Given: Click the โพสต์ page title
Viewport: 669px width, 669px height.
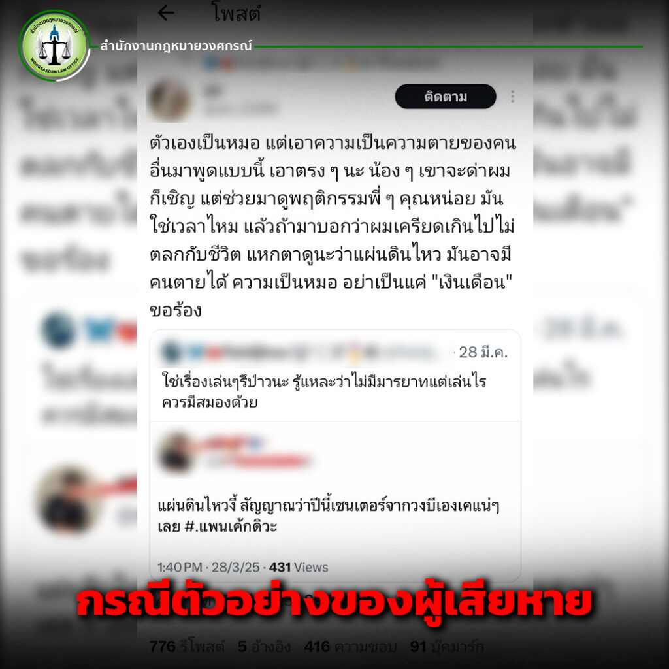Looking at the screenshot, I should (236, 14).
